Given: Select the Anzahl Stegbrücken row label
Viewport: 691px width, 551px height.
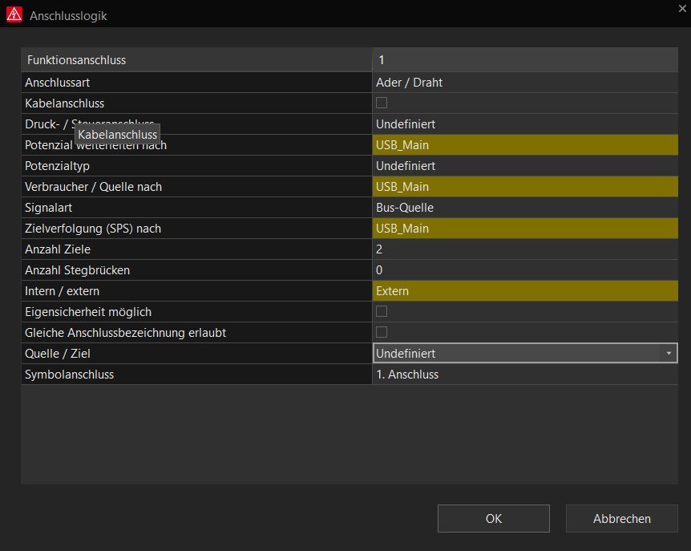Looking at the screenshot, I should pos(196,270).
